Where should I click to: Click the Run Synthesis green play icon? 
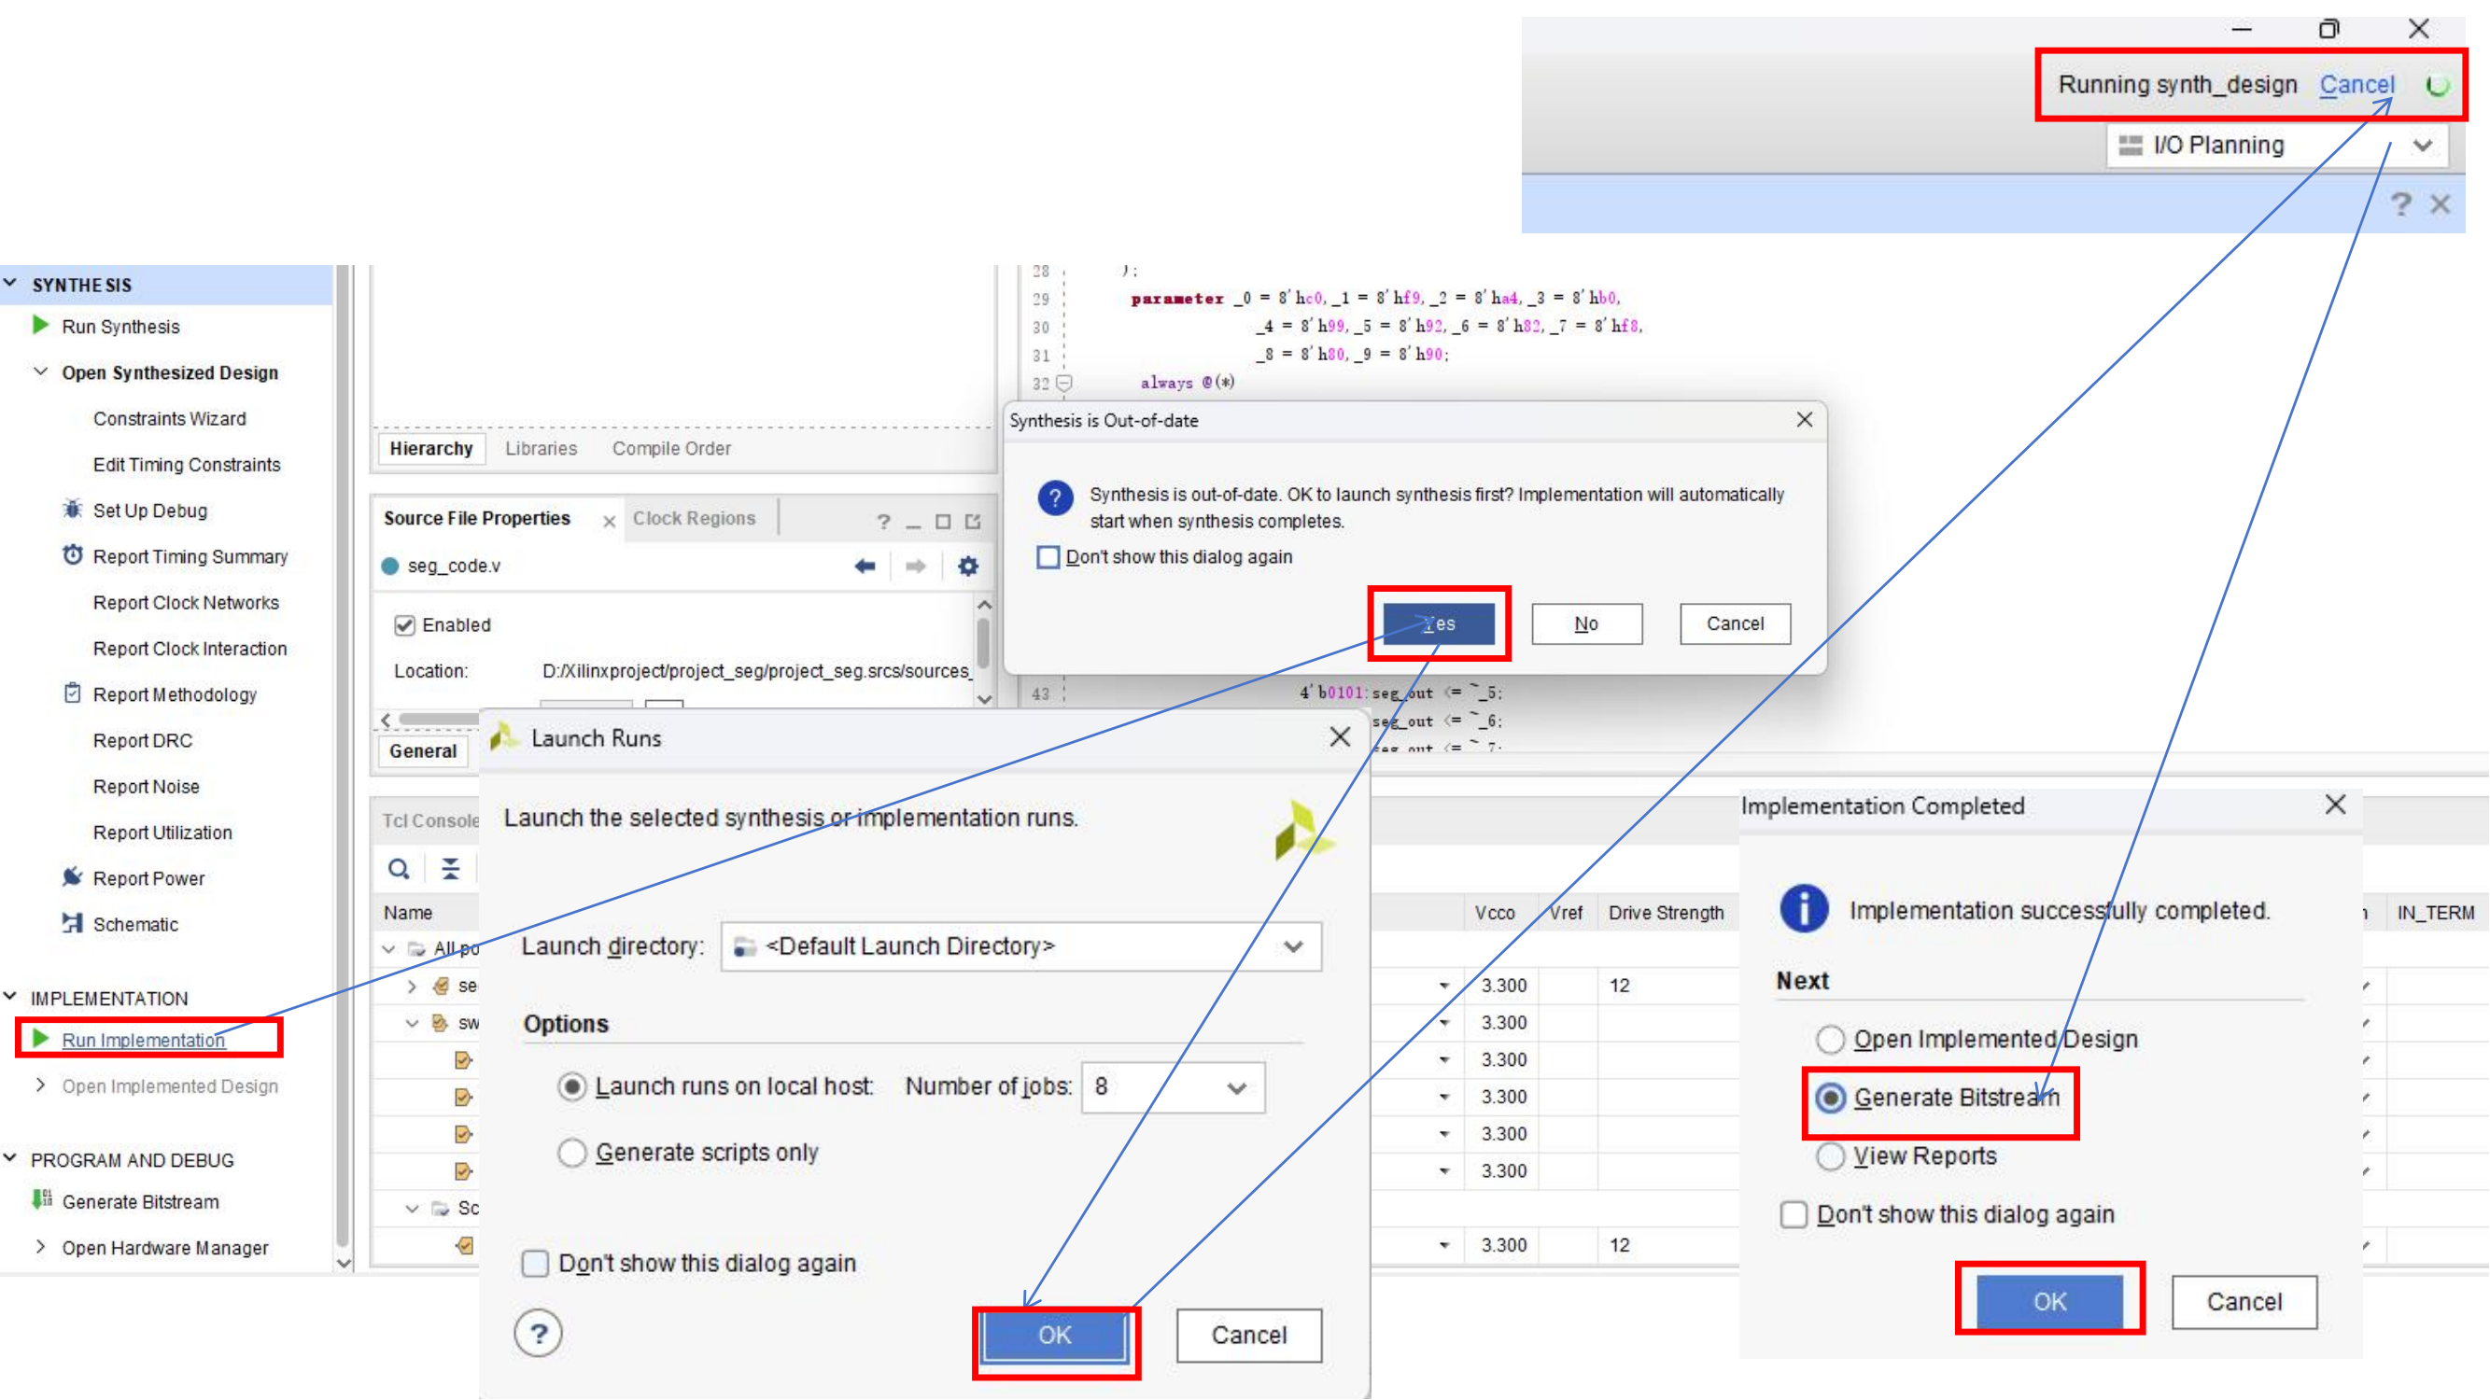(40, 326)
